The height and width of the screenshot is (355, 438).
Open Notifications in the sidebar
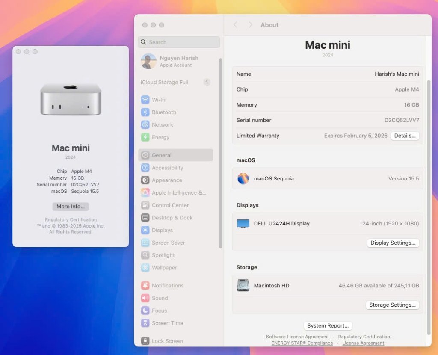pyautogui.click(x=167, y=286)
